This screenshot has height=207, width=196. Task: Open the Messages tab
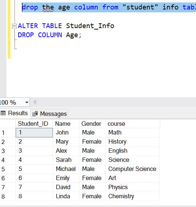pos(50,114)
